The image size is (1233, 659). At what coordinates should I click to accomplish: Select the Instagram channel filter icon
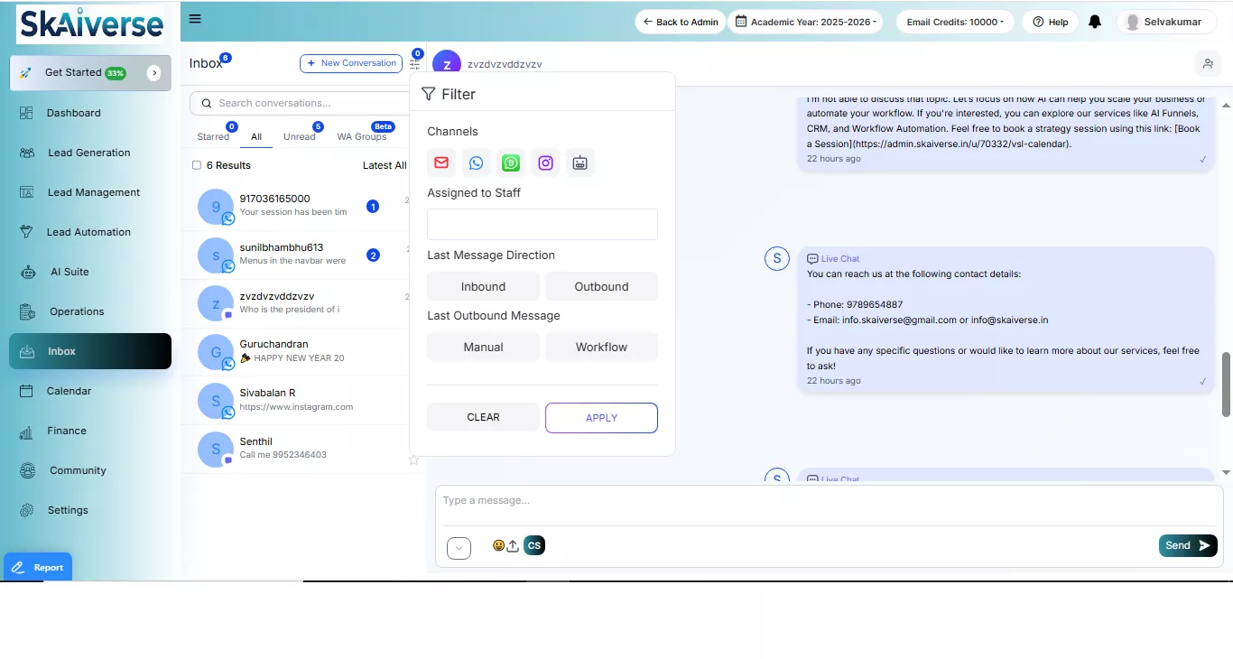pyautogui.click(x=545, y=163)
